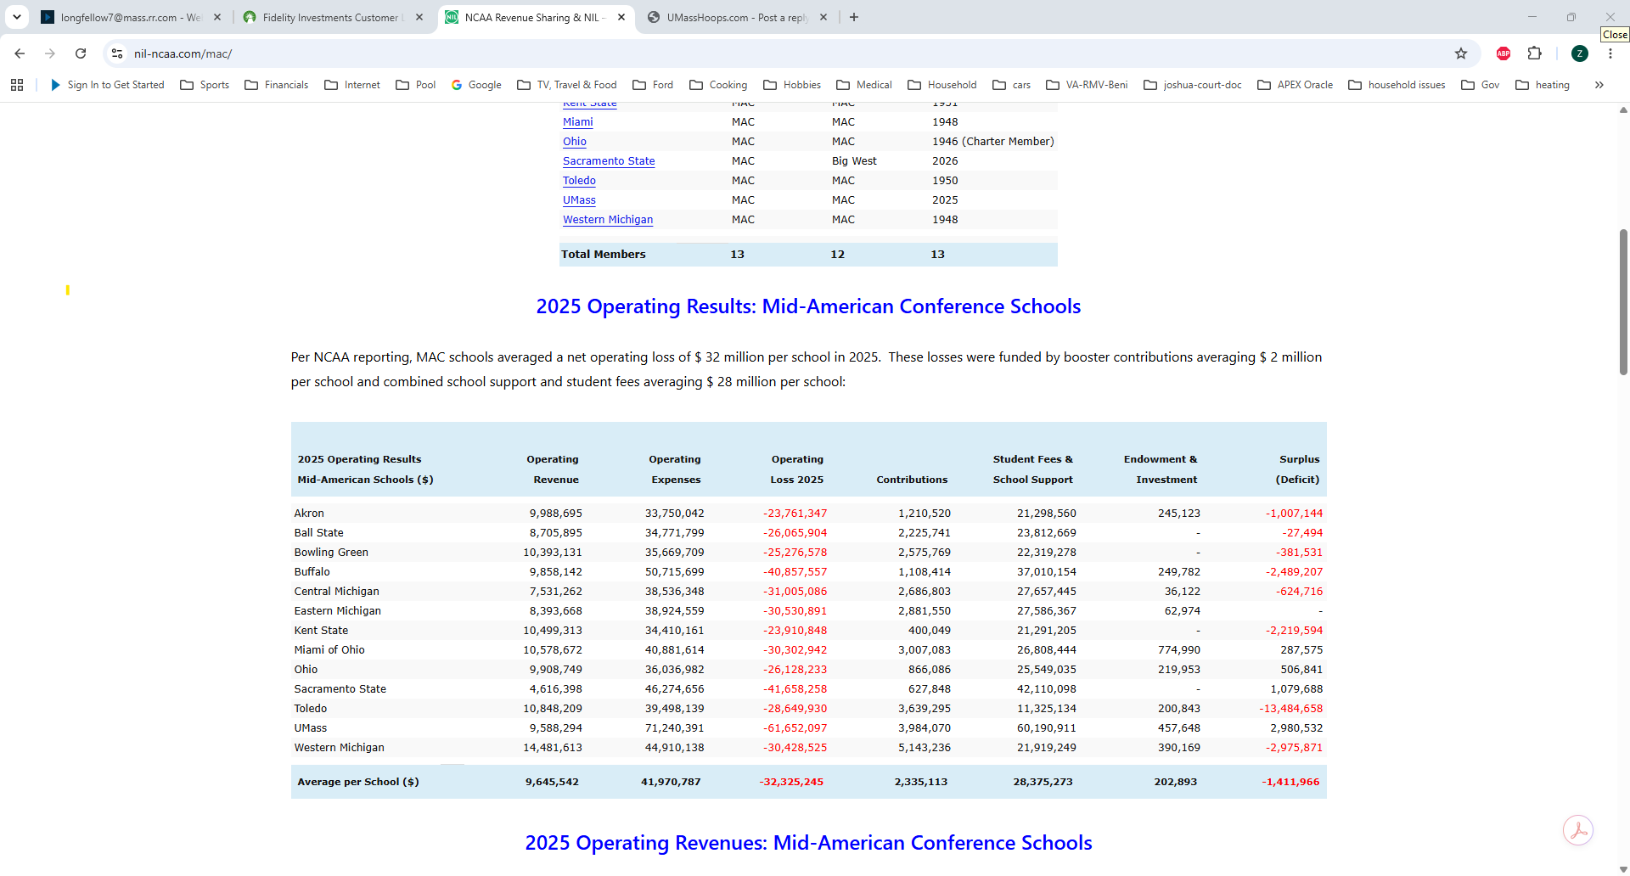
Task: Click the scrollbar down arrow
Action: pyautogui.click(x=1623, y=869)
